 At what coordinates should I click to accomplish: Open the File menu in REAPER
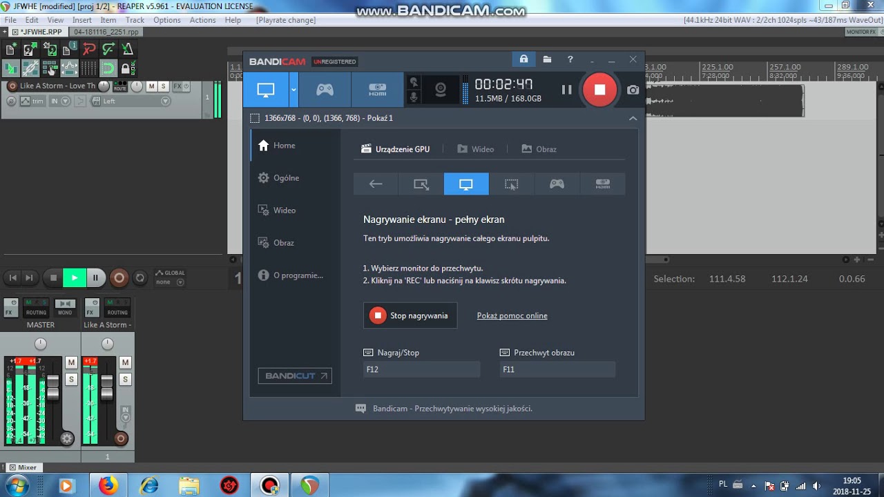pyautogui.click(x=10, y=20)
